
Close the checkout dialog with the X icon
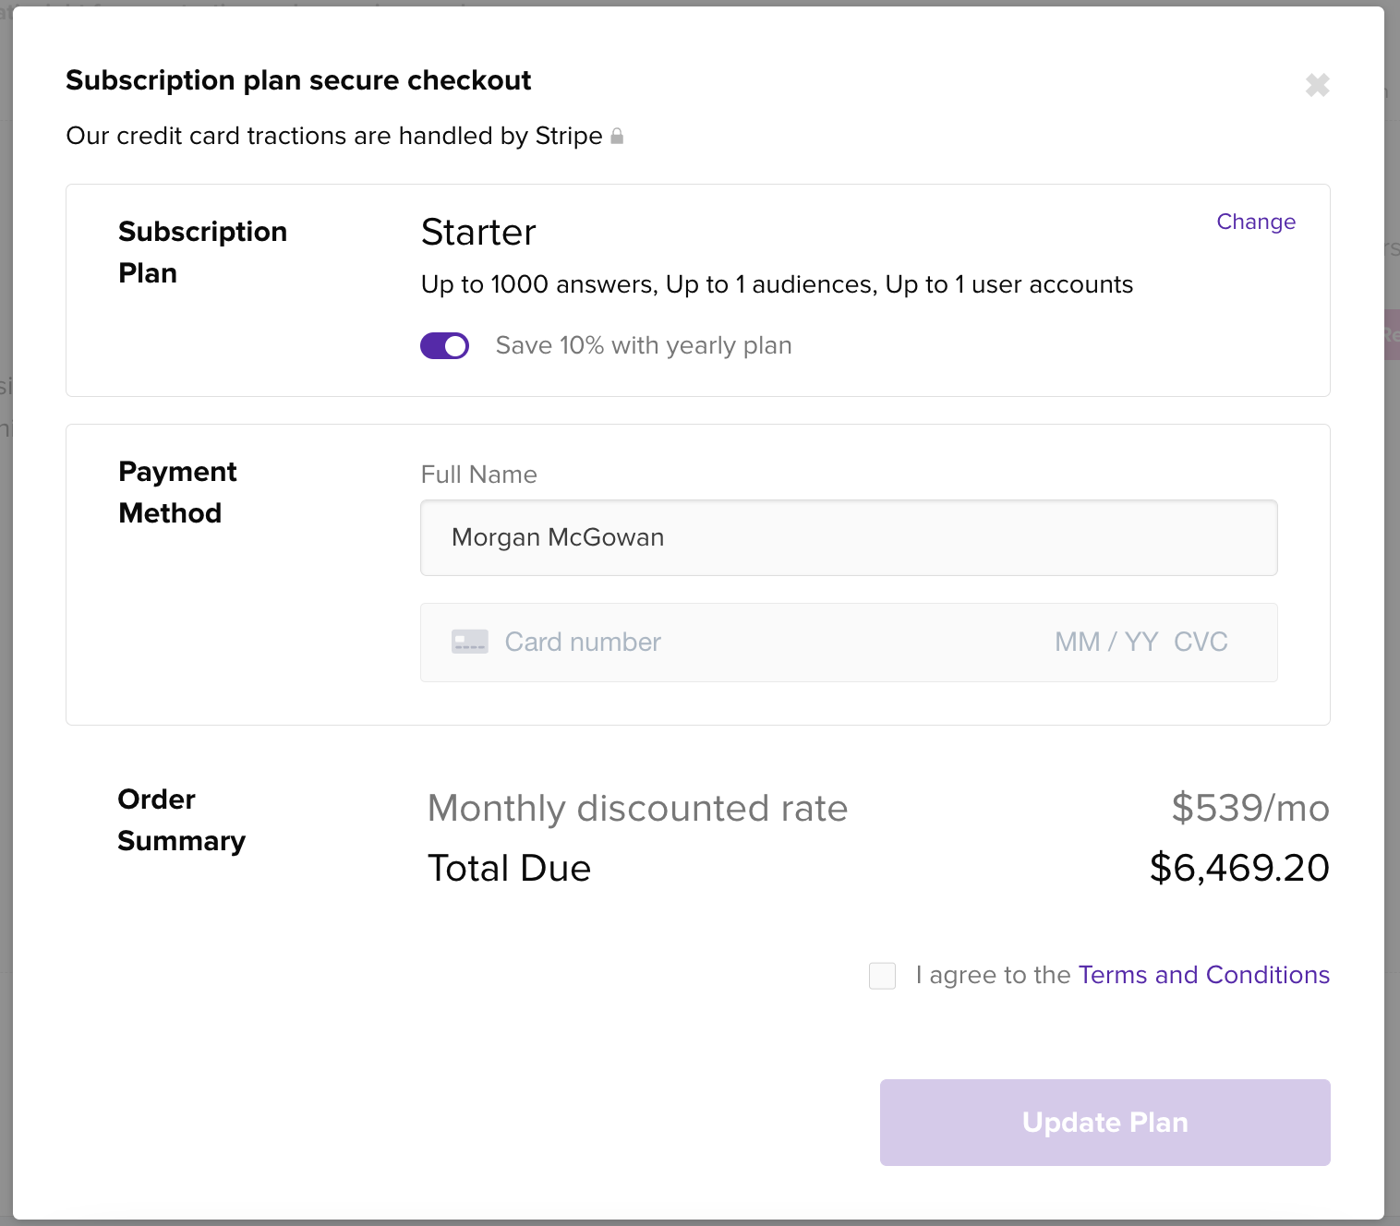click(1317, 85)
